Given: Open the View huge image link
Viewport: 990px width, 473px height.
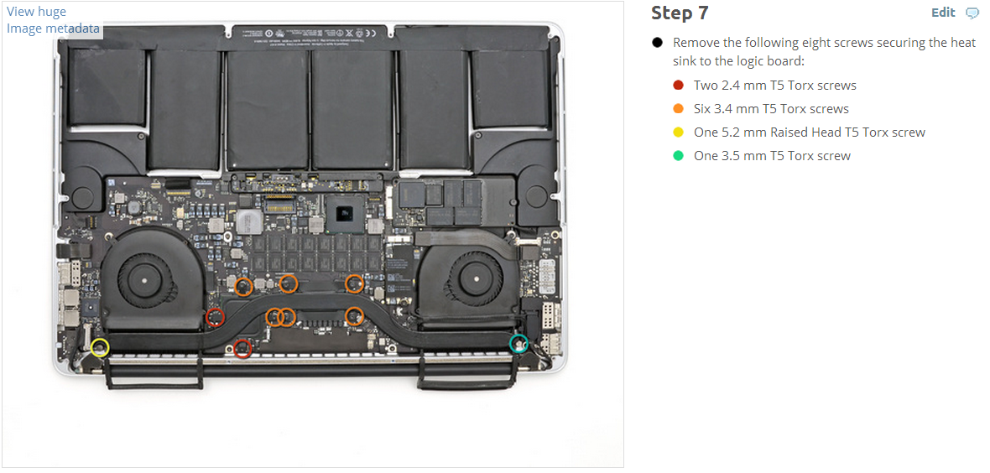Looking at the screenshot, I should coord(36,12).
